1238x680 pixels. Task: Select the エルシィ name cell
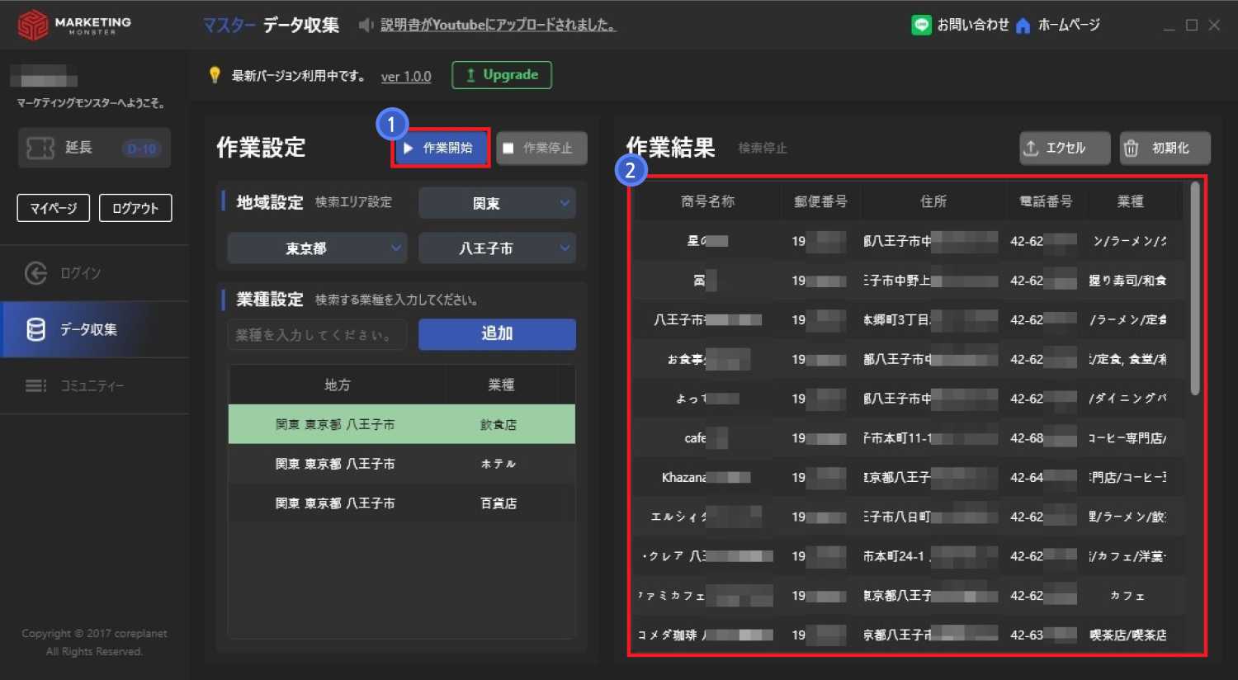click(706, 517)
